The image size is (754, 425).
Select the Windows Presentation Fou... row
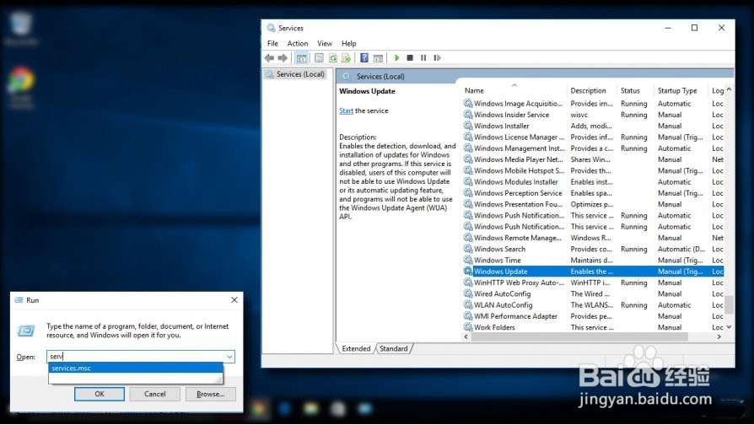(x=593, y=204)
